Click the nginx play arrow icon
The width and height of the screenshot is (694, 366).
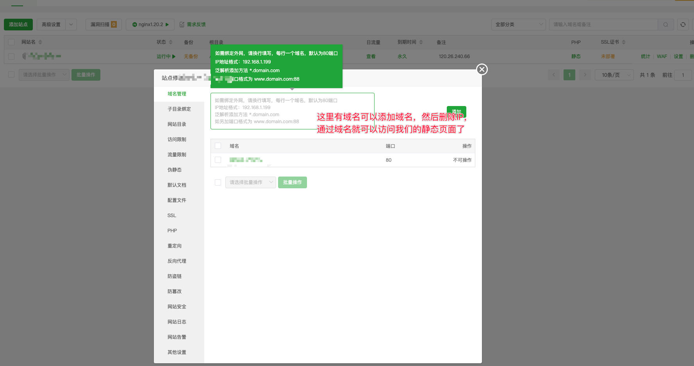167,25
